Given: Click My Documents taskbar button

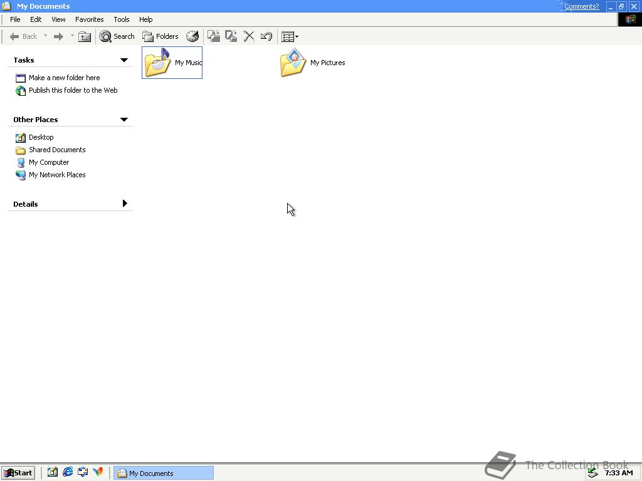Looking at the screenshot, I should coord(164,473).
